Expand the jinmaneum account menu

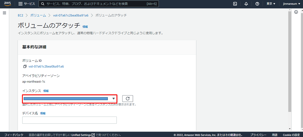(x=292, y=4)
